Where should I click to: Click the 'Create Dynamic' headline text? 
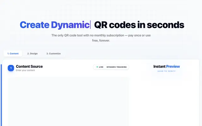click(55, 25)
